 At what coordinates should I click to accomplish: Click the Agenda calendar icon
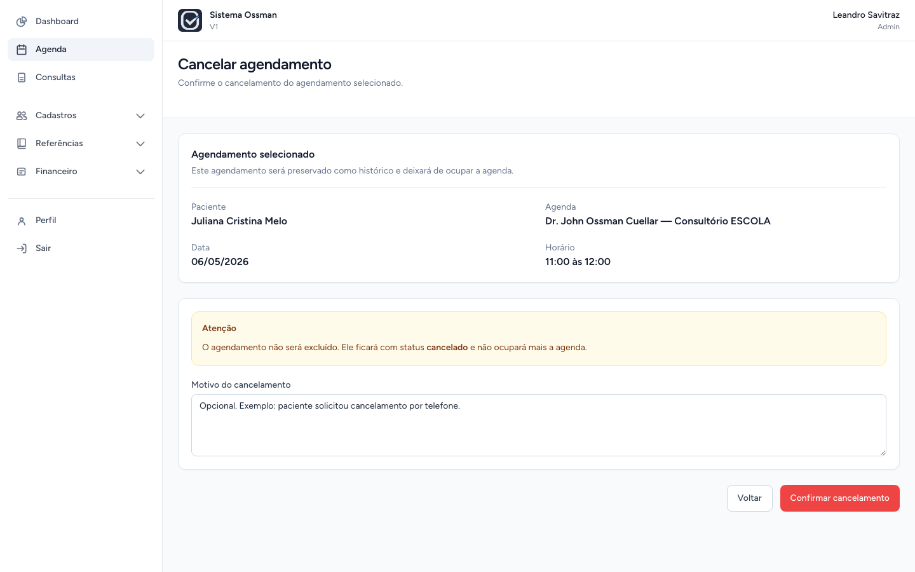[22, 50]
